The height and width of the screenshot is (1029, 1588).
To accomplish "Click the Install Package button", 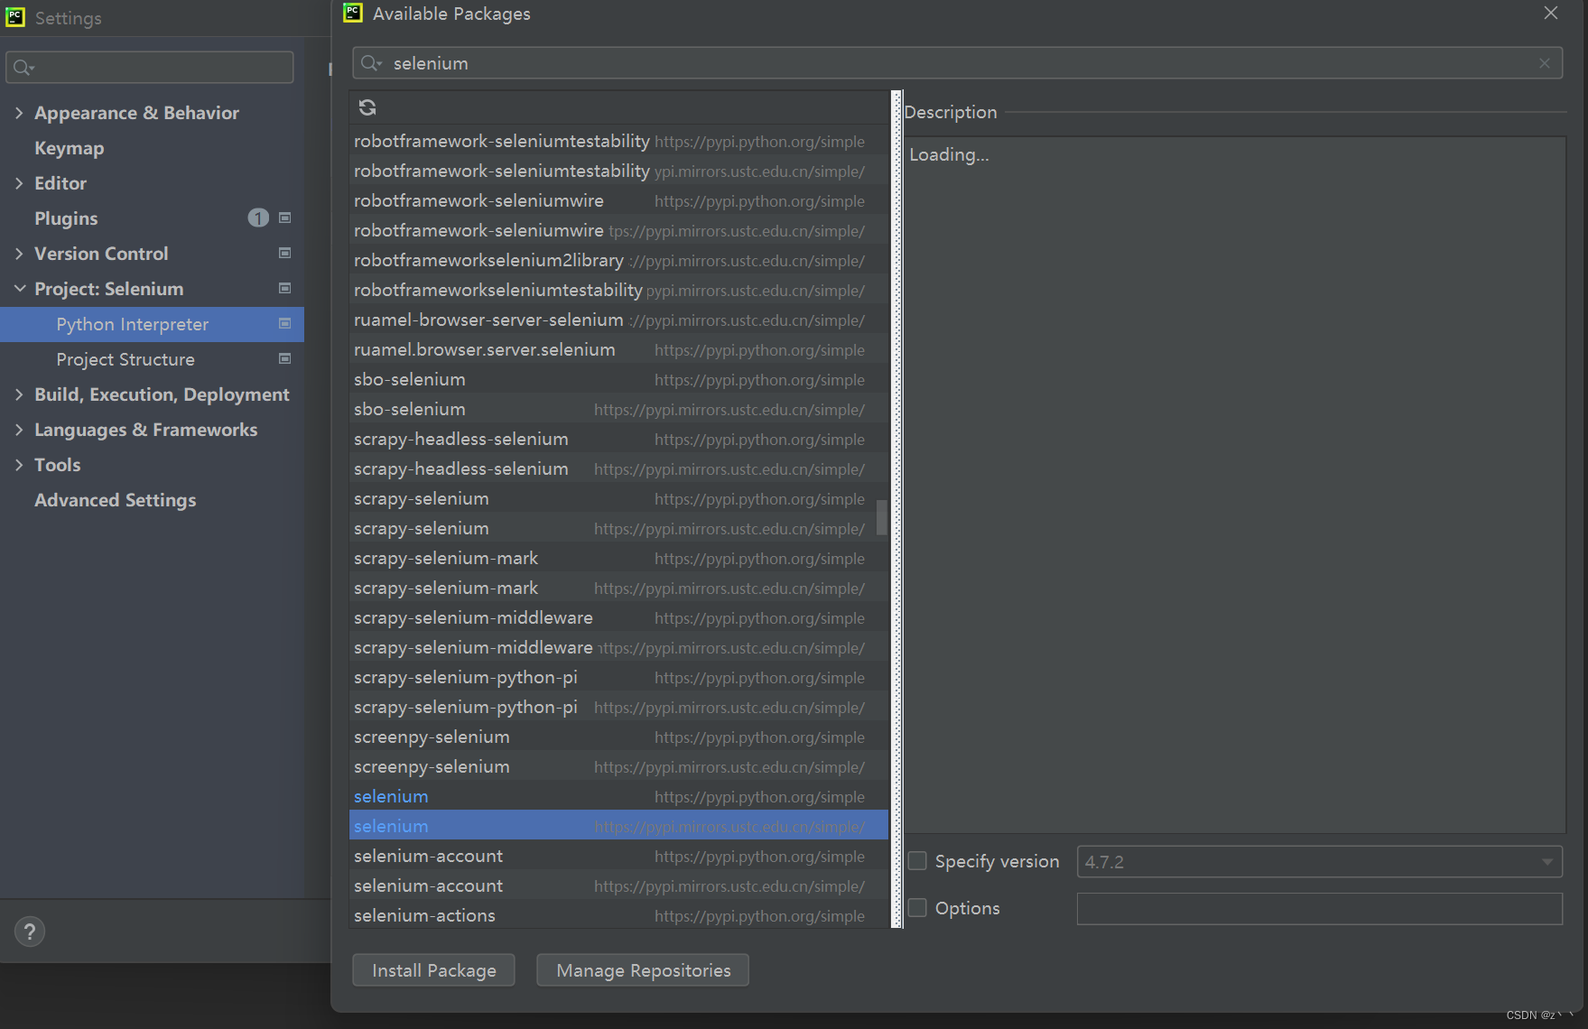I will pyautogui.click(x=433, y=970).
